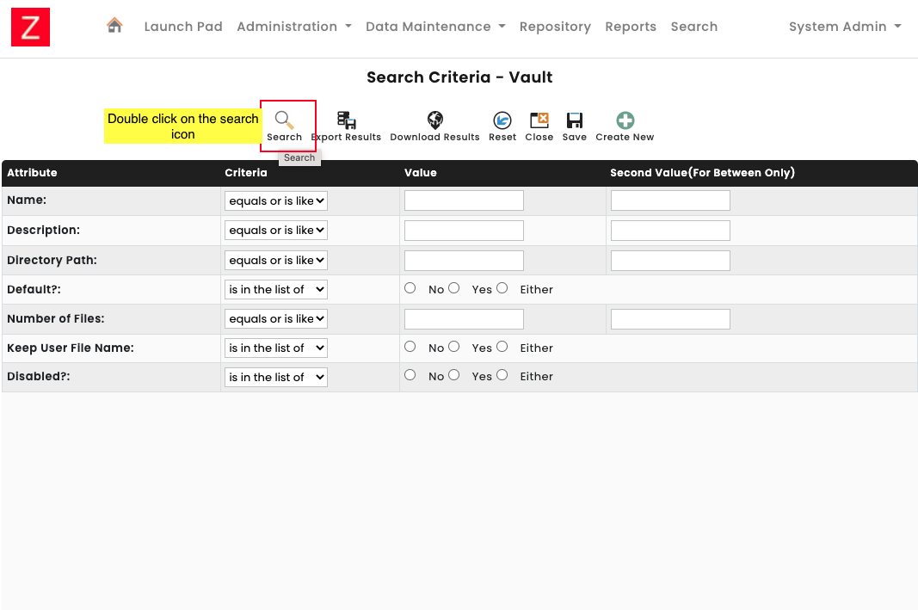Click the Criteria column header
The width and height of the screenshot is (918, 610).
tap(246, 173)
